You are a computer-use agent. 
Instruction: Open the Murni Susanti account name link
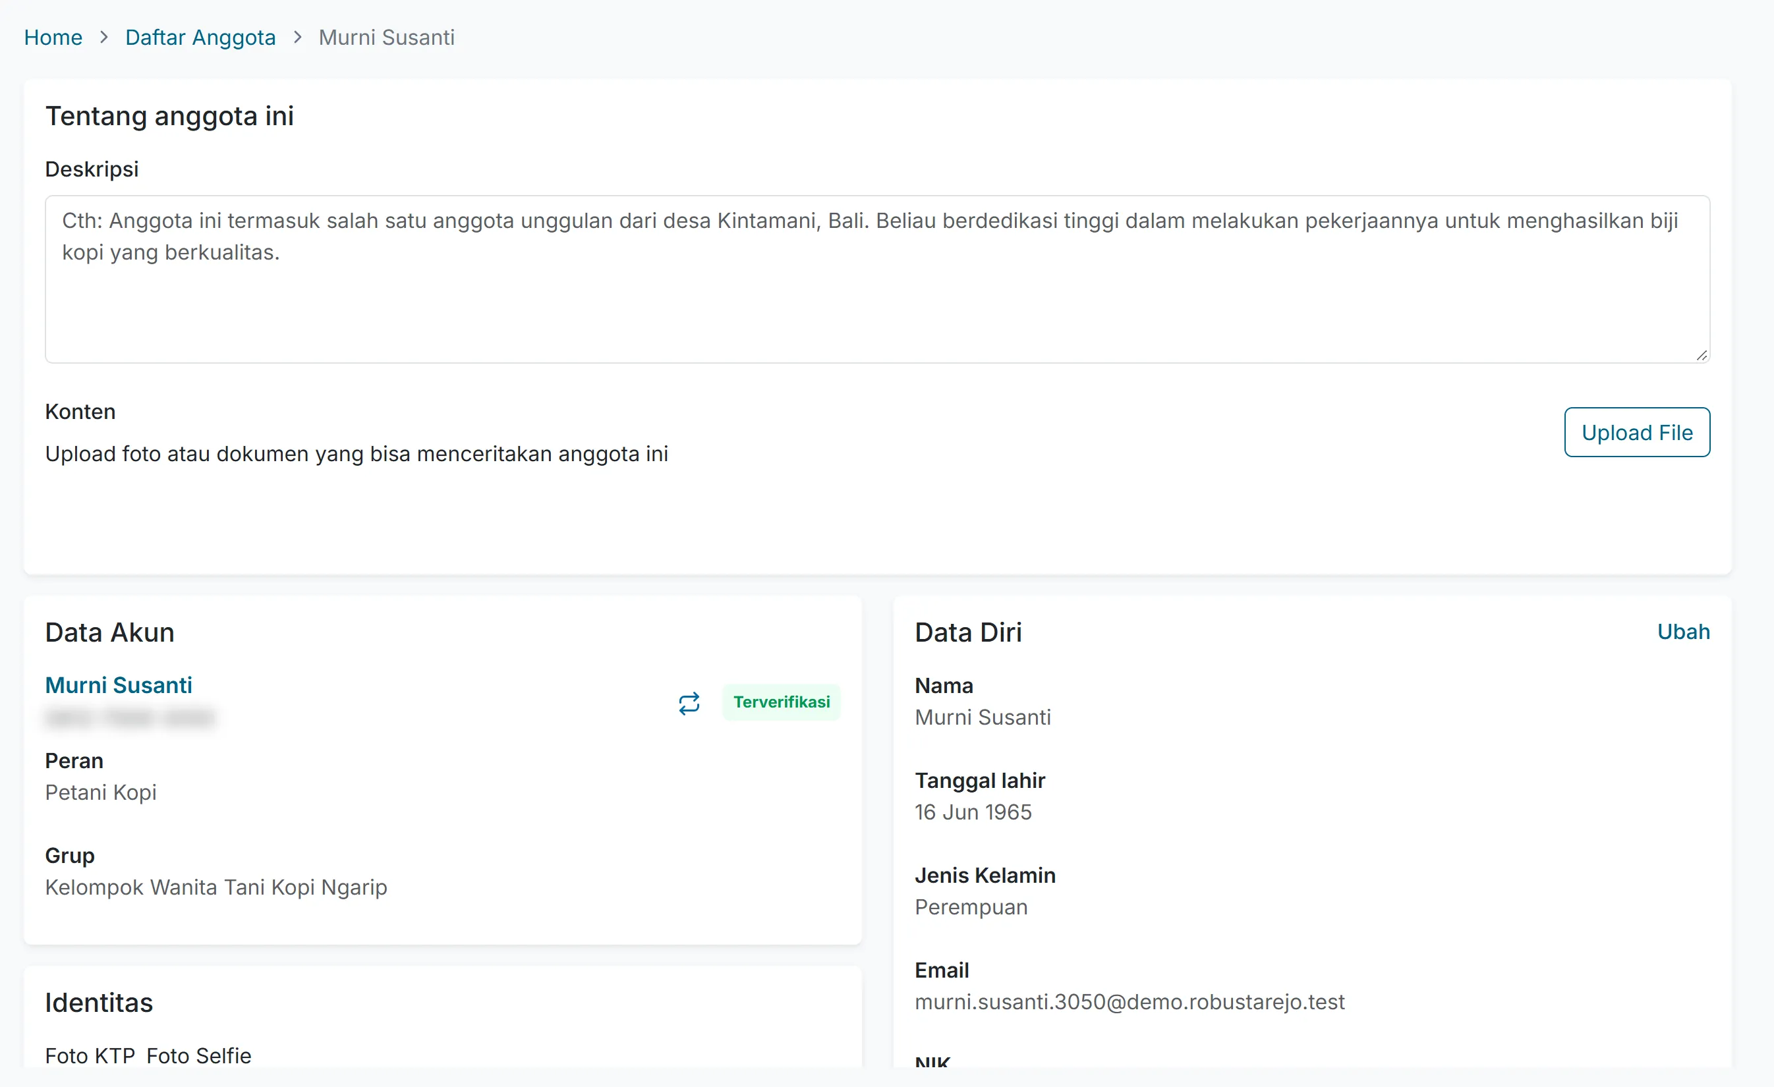[x=119, y=684]
